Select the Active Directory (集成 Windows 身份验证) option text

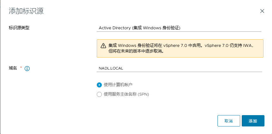click(140, 28)
